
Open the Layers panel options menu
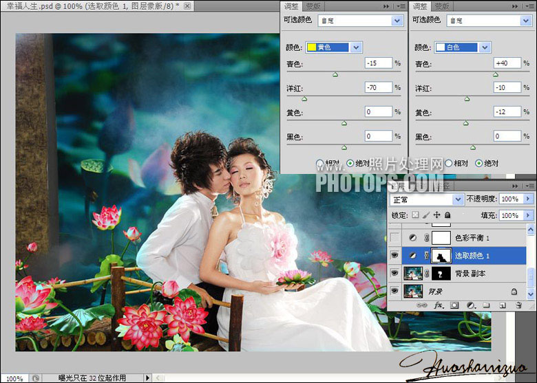point(529,186)
